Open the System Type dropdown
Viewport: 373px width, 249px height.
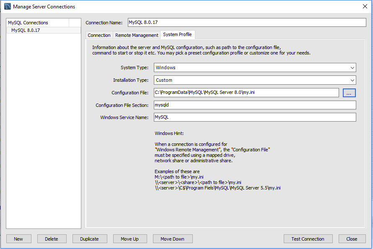click(x=255, y=67)
